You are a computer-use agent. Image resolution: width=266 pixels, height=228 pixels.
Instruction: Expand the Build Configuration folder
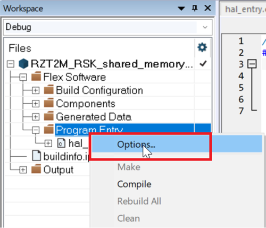[x=36, y=90]
